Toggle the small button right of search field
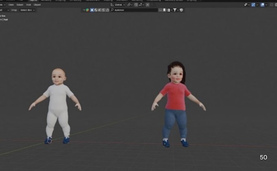The width and height of the screenshot is (277, 171). (x=160, y=10)
